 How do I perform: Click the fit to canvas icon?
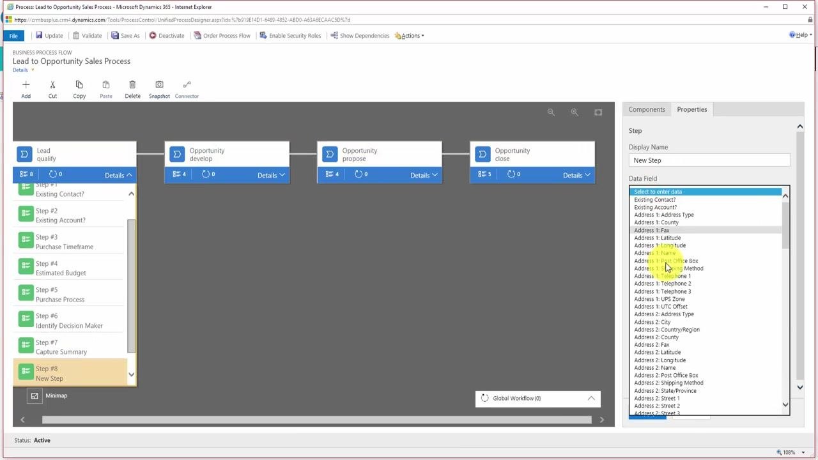[x=598, y=112]
